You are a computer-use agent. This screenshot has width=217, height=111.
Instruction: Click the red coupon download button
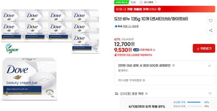pyautogui.click(x=204, y=48)
